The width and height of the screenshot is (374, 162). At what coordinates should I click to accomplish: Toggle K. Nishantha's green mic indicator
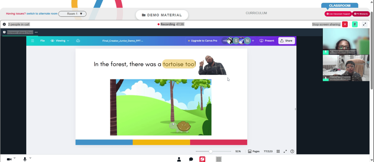pos(326,52)
